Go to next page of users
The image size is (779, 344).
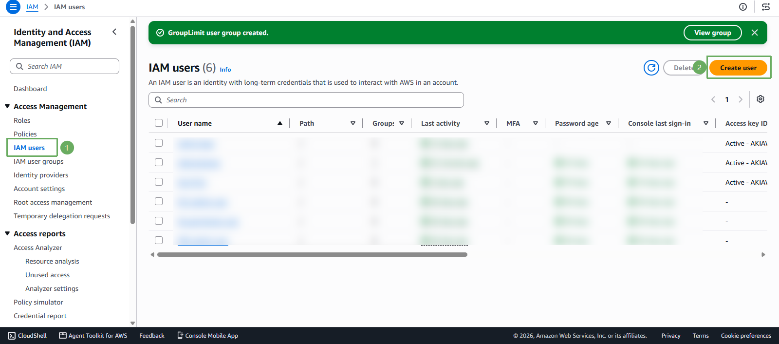point(741,99)
